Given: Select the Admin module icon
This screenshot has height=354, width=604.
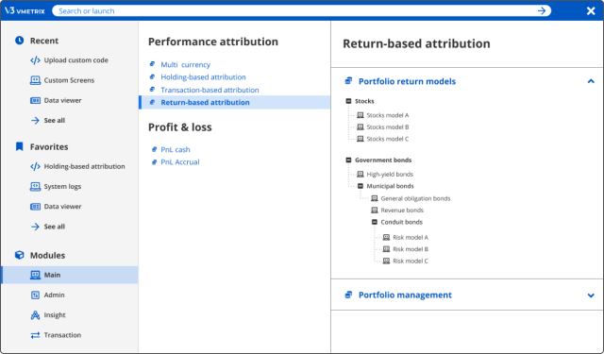Looking at the screenshot, I should click(x=35, y=295).
